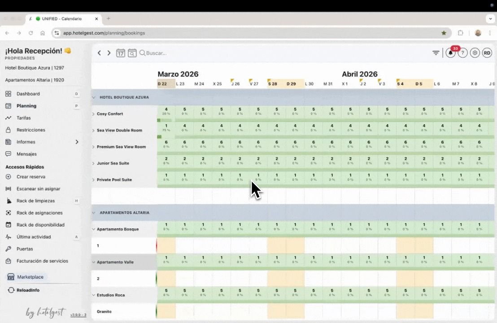
Task: Select Rack de limpiezas quick access
Action: 35,201
